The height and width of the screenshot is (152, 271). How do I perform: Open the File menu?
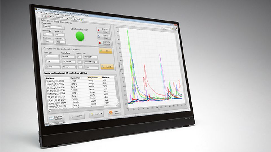(x=37, y=12)
